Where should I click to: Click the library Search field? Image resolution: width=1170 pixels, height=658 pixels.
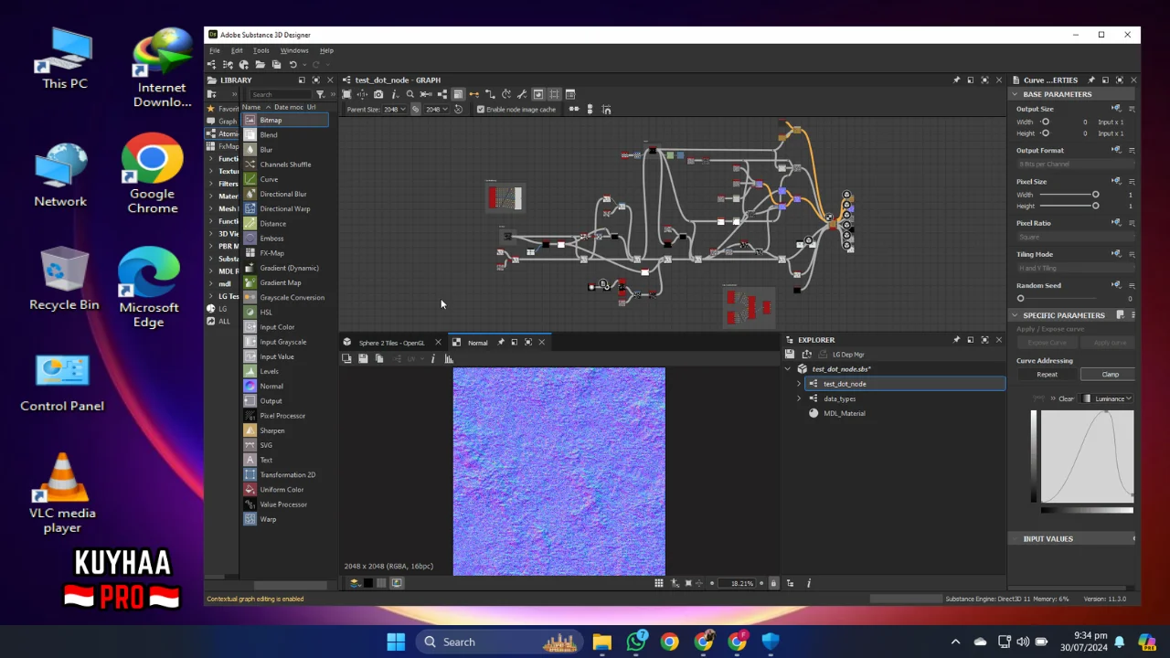(280, 94)
